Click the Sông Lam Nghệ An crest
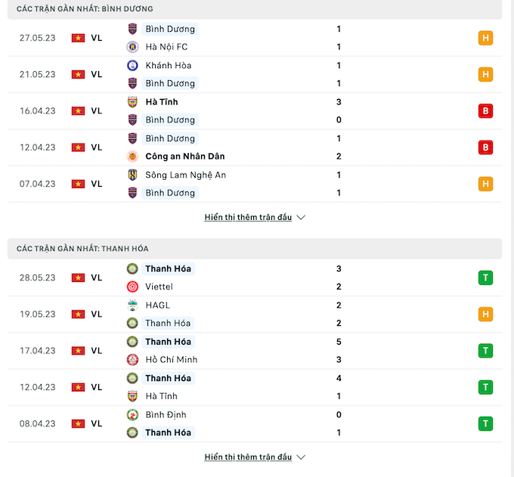The image size is (514, 477). pos(133,175)
